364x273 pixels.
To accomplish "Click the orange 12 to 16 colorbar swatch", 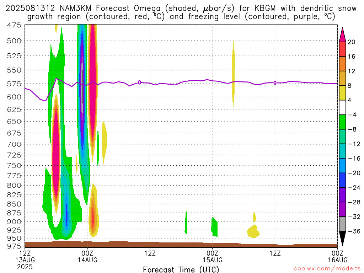I will click(342, 64).
